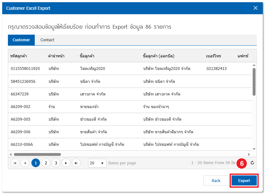
Task: Select the Customer tab
Action: click(x=21, y=40)
